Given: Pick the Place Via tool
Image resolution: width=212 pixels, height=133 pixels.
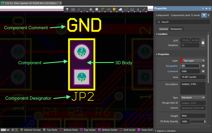Looking at the screenshot, I should coord(114,9).
